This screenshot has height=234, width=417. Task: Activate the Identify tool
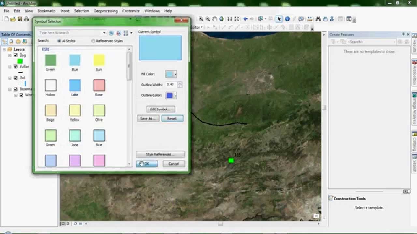[x=287, y=19]
